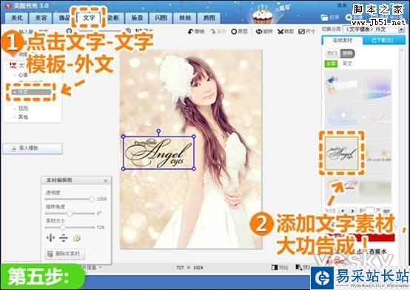Pick the Angel eyes text template thumbnail
Screen dimensions: 410x290
[341, 153]
